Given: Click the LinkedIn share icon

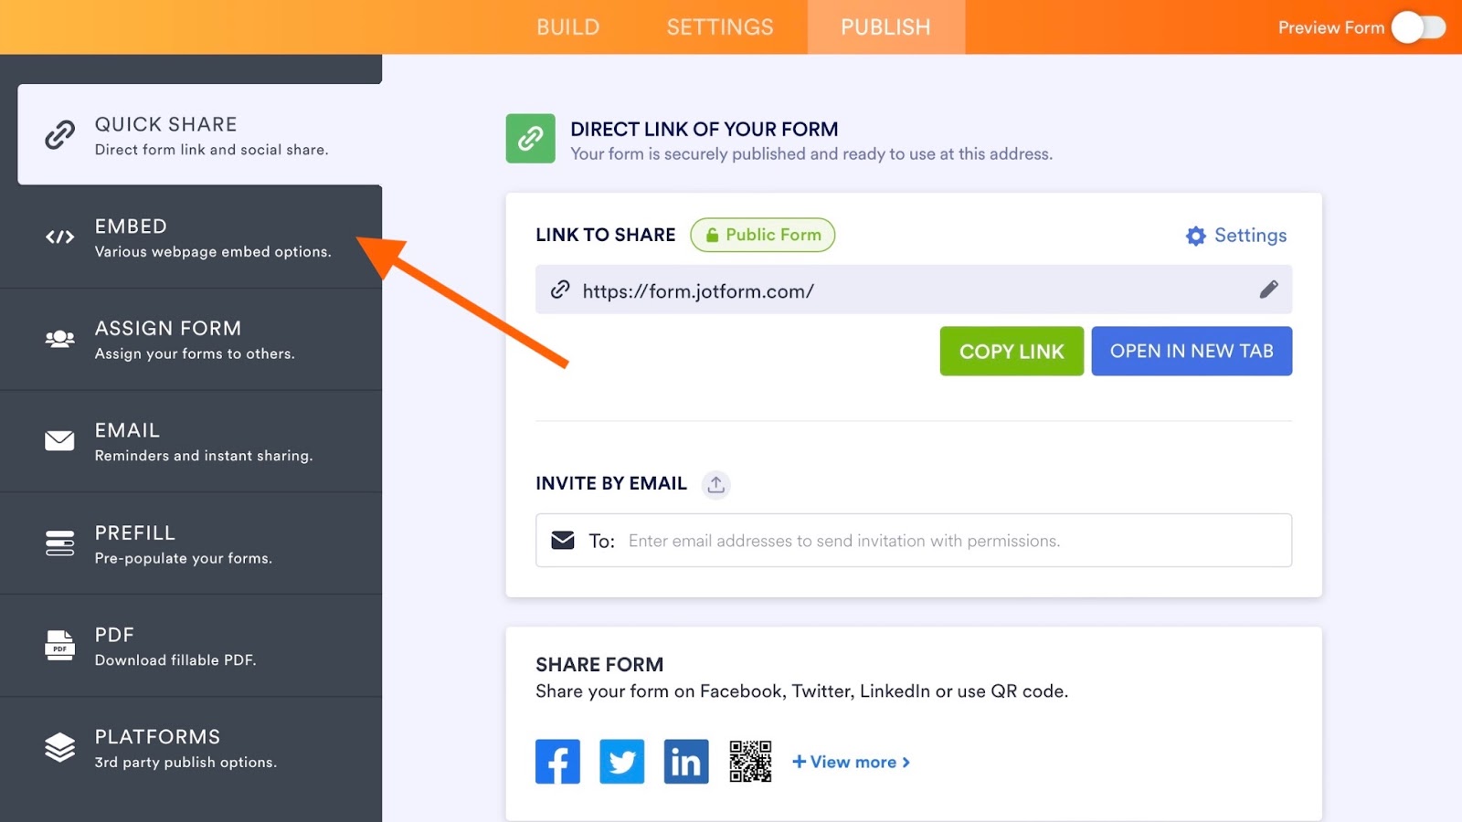Looking at the screenshot, I should [686, 762].
